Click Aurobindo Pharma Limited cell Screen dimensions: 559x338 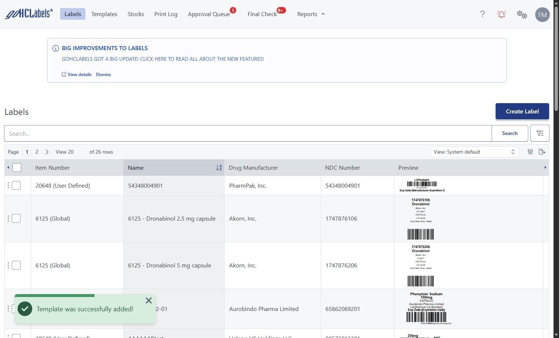tap(264, 309)
